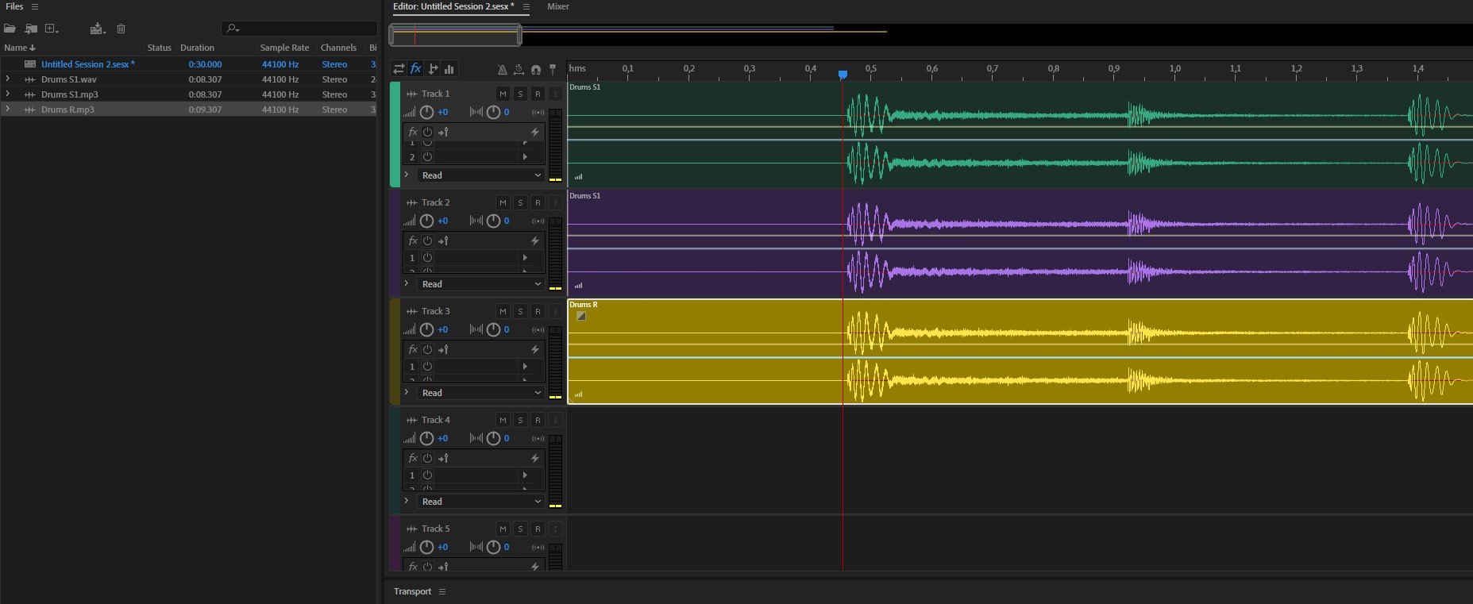Click the Import File icon in Files panel
Image resolution: width=1473 pixels, height=604 pixels.
pyautogui.click(x=31, y=29)
